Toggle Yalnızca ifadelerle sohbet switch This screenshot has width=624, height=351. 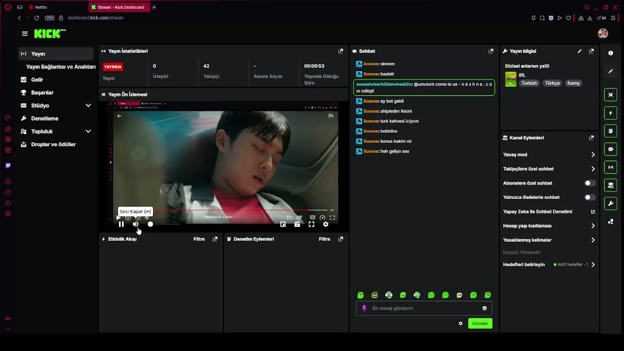[590, 197]
